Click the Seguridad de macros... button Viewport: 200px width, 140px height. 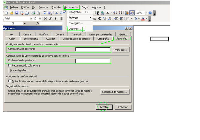point(115,92)
